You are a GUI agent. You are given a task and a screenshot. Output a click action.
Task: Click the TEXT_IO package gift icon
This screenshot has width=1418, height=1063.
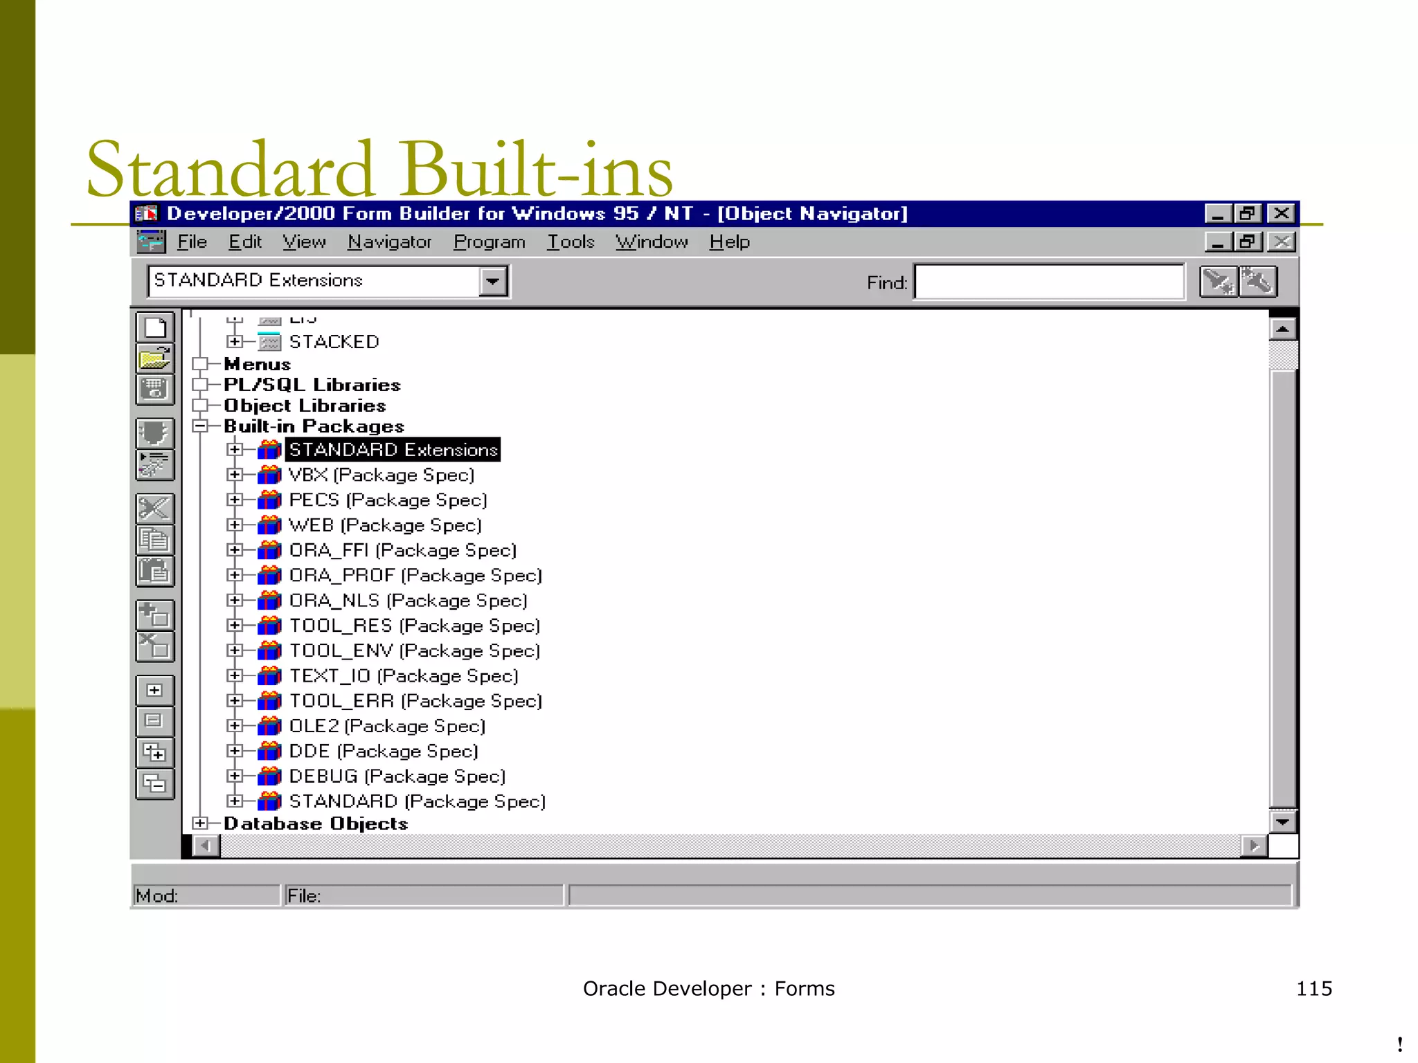click(x=269, y=675)
